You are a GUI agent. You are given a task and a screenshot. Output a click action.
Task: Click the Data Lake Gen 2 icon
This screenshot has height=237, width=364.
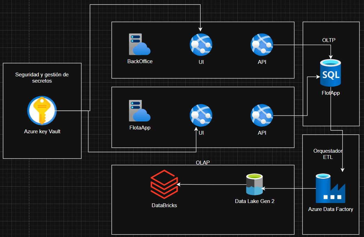tap(254, 184)
